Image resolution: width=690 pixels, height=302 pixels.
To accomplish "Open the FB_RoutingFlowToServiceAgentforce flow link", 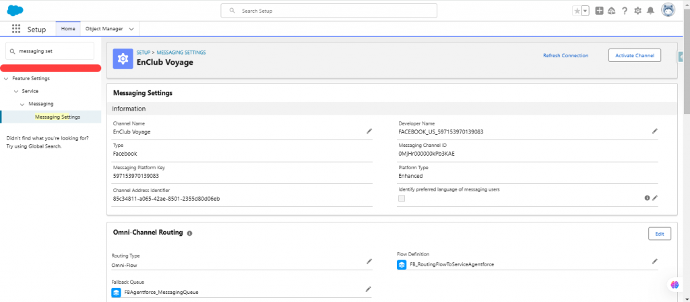I will click(x=451, y=264).
